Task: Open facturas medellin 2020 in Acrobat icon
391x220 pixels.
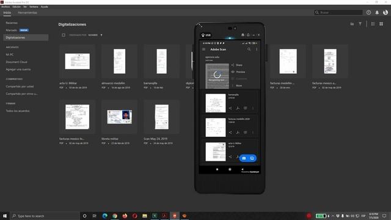Action: (238, 133)
